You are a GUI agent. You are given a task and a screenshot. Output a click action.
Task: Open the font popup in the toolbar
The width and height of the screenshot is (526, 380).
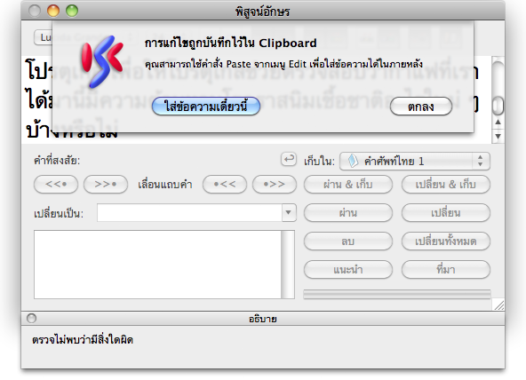click(44, 37)
